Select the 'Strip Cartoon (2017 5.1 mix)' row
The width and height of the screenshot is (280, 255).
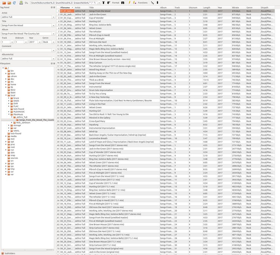(165, 245)
